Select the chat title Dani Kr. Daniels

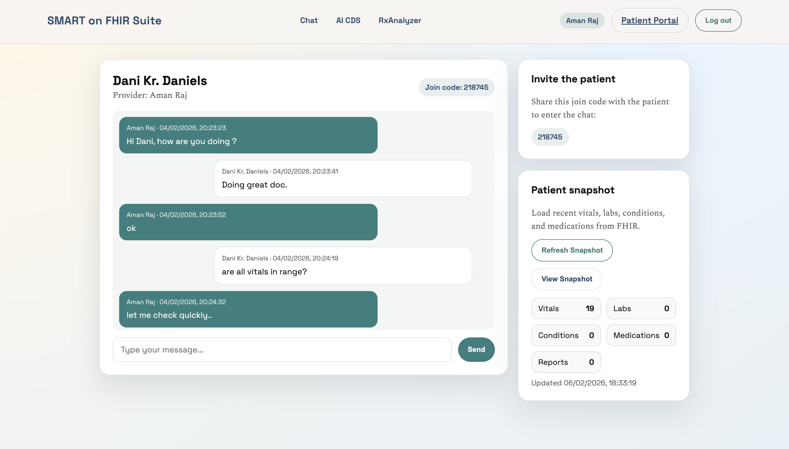(x=160, y=81)
